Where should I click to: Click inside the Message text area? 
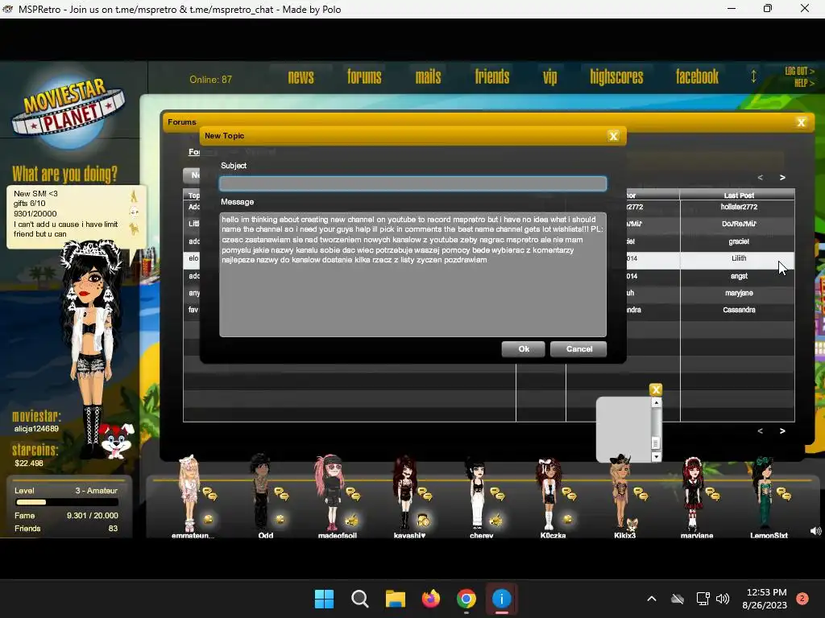(413, 274)
